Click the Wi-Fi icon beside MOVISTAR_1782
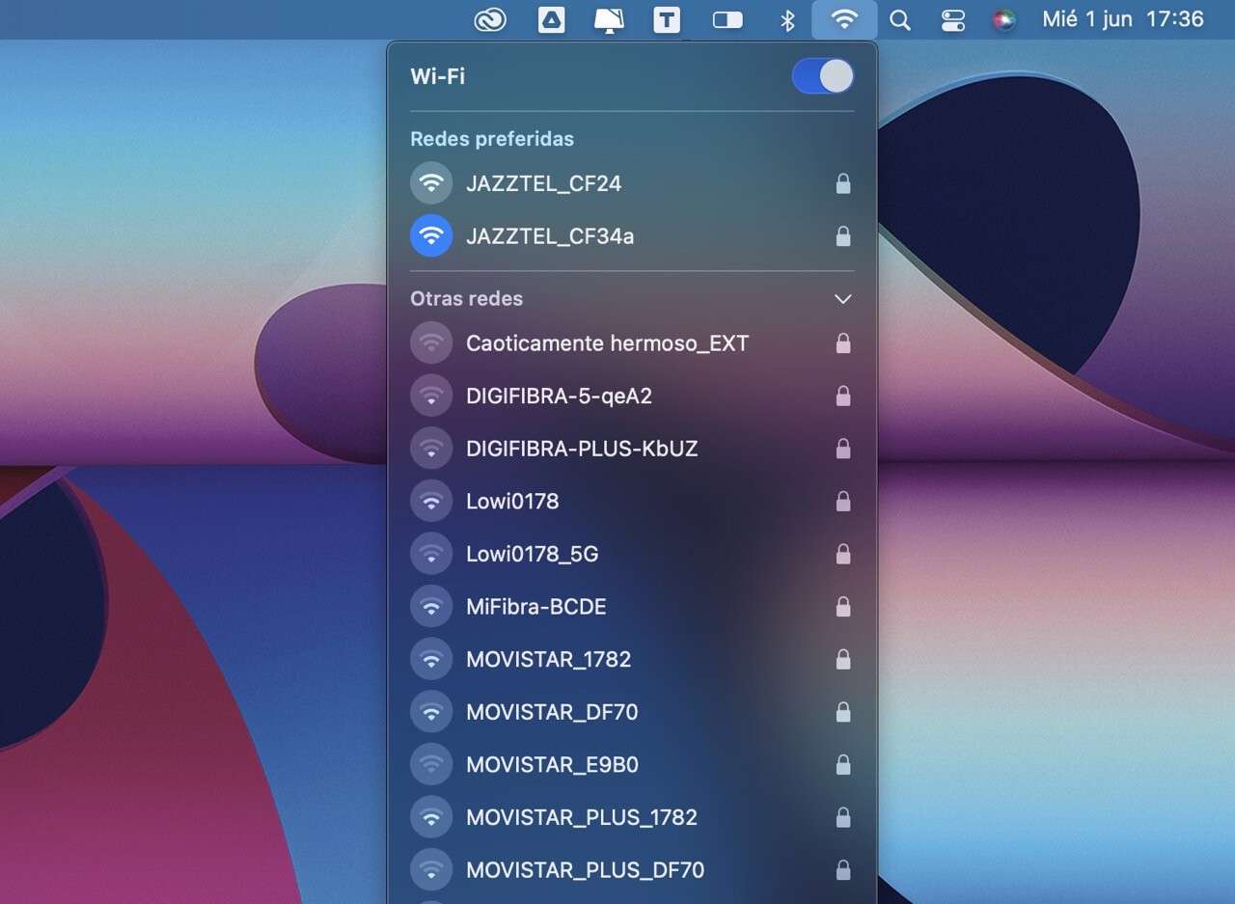Viewport: 1235px width, 904px height. click(x=431, y=660)
